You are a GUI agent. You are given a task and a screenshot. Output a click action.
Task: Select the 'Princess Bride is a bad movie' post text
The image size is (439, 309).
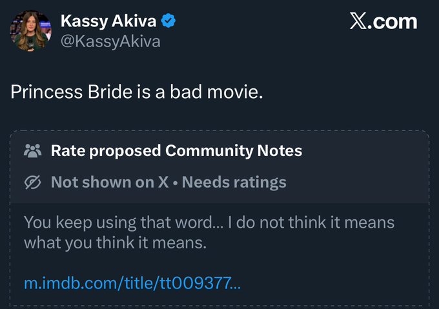(x=137, y=92)
